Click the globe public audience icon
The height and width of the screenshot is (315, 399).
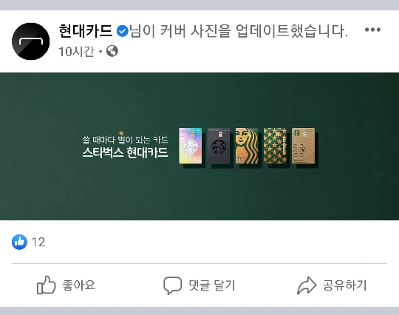coord(112,51)
